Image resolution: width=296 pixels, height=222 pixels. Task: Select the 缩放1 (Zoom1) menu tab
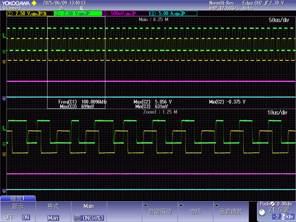pyautogui.click(x=17, y=198)
